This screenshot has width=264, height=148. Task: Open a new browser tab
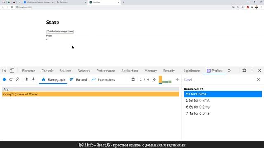click(124, 2)
